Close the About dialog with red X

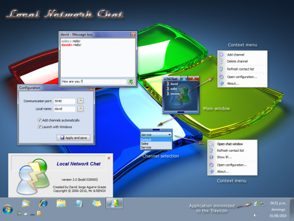coord(109,158)
